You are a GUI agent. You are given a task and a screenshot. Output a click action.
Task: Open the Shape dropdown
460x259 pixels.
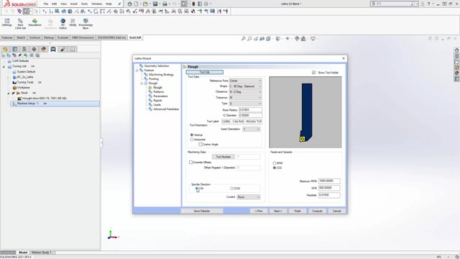tap(245, 86)
